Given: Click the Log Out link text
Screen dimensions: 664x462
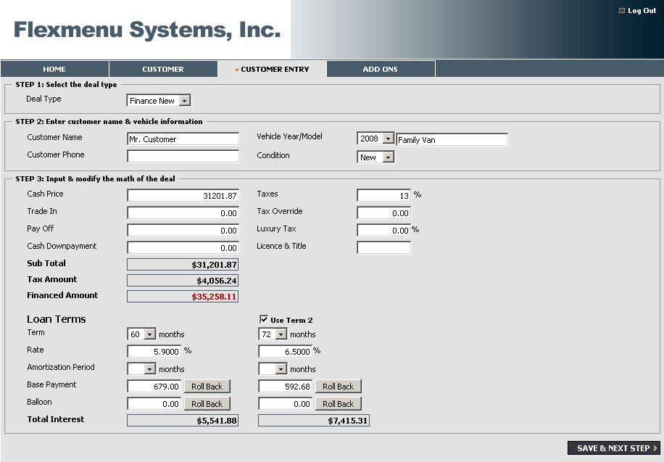Looking at the screenshot, I should point(642,11).
